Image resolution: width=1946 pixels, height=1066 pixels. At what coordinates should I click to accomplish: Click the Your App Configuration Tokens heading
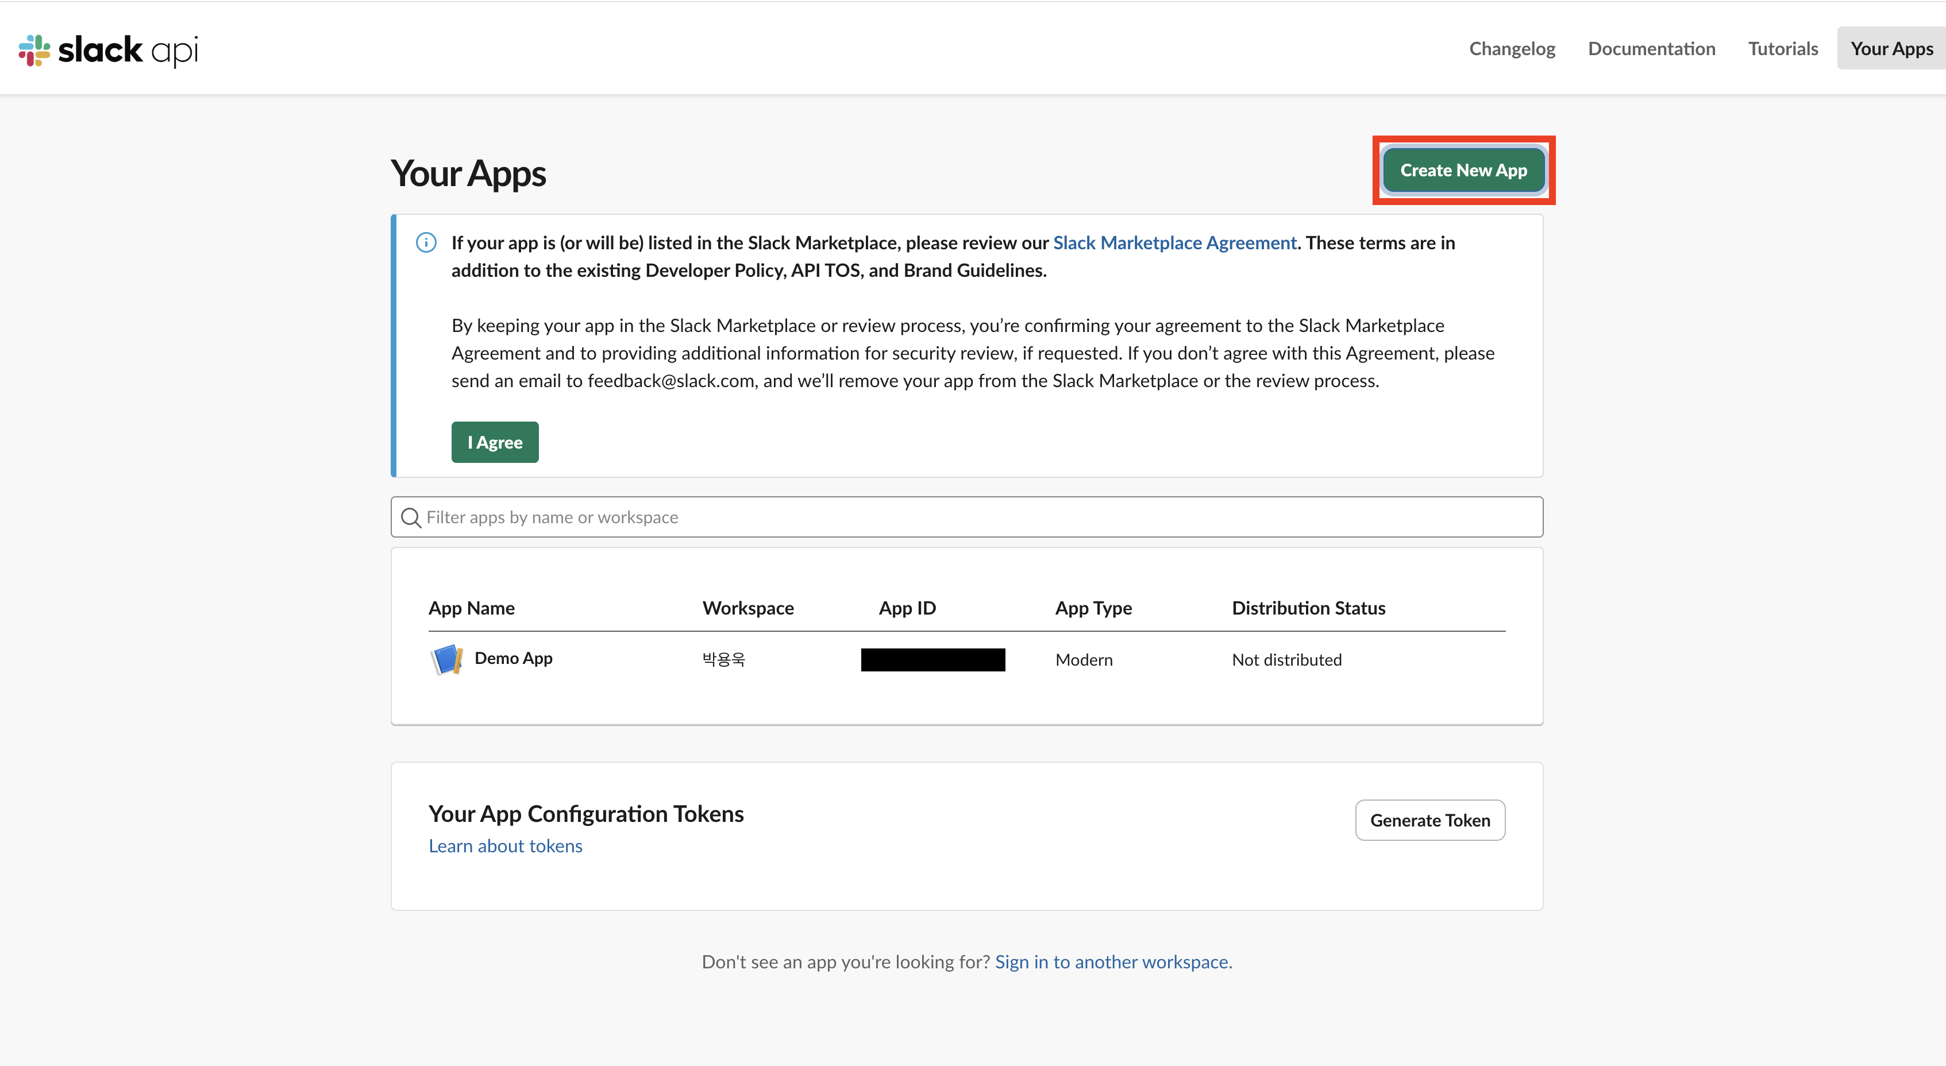[x=586, y=813]
